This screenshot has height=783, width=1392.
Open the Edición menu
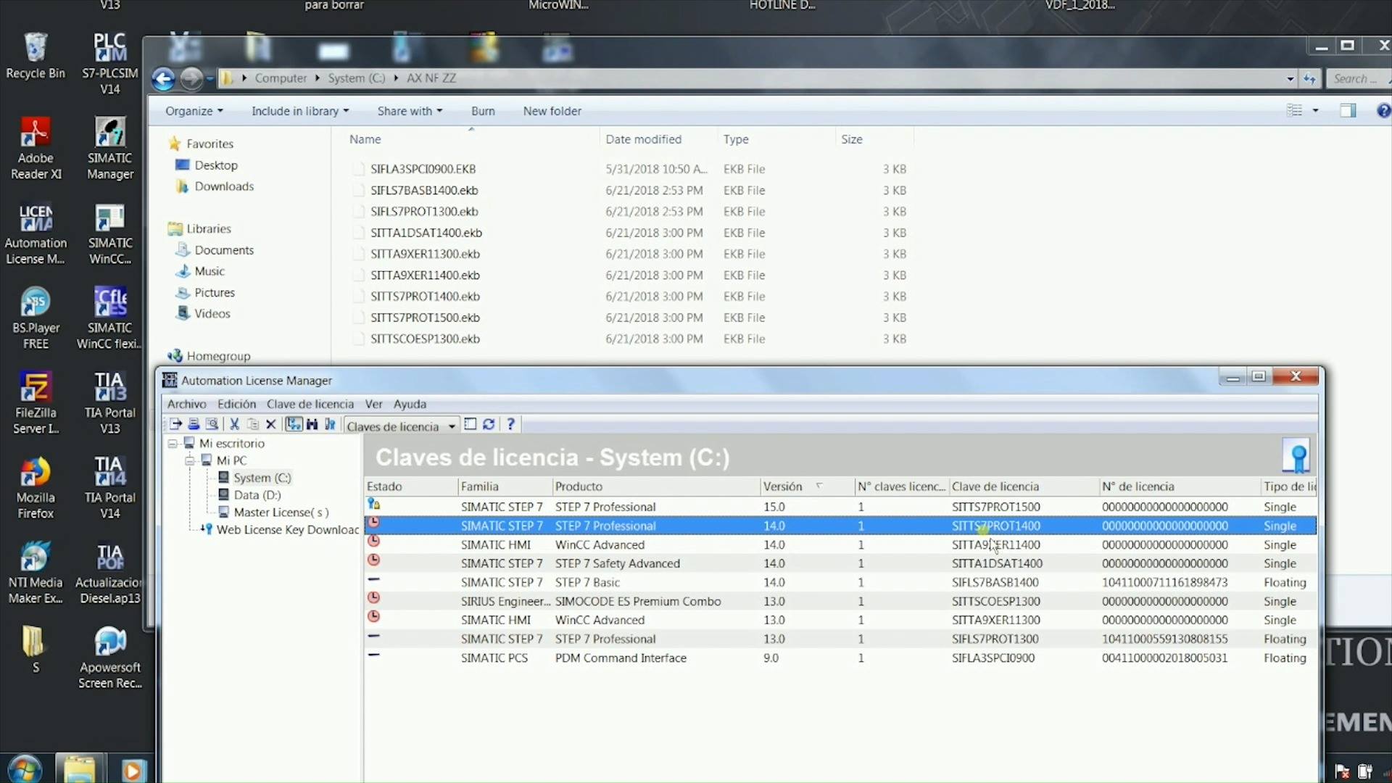(x=236, y=405)
